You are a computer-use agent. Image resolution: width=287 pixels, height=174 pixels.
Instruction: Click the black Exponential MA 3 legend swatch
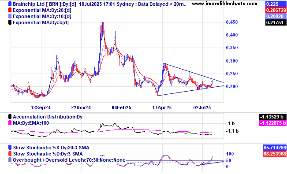click(x=10, y=23)
